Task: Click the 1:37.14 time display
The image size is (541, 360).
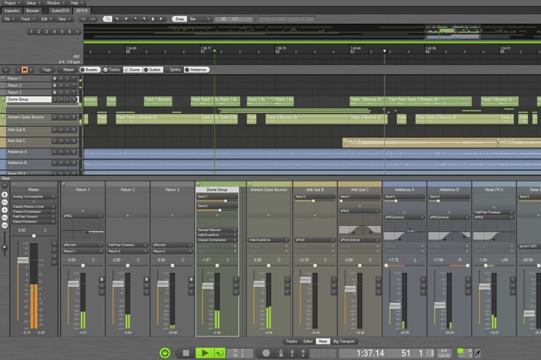Action: point(370,352)
